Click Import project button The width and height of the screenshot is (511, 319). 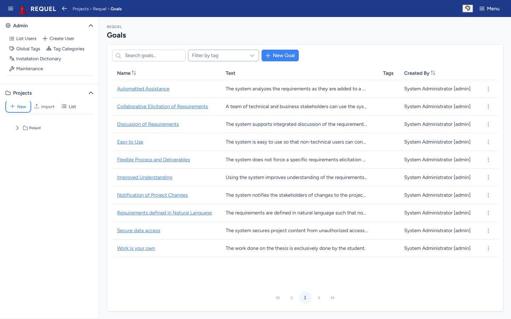point(44,107)
